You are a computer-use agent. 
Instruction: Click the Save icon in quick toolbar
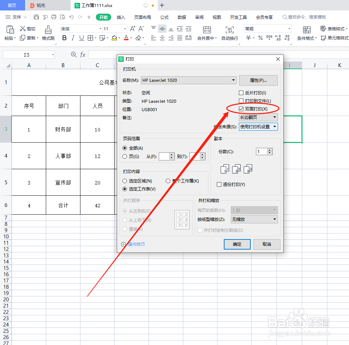point(36,17)
